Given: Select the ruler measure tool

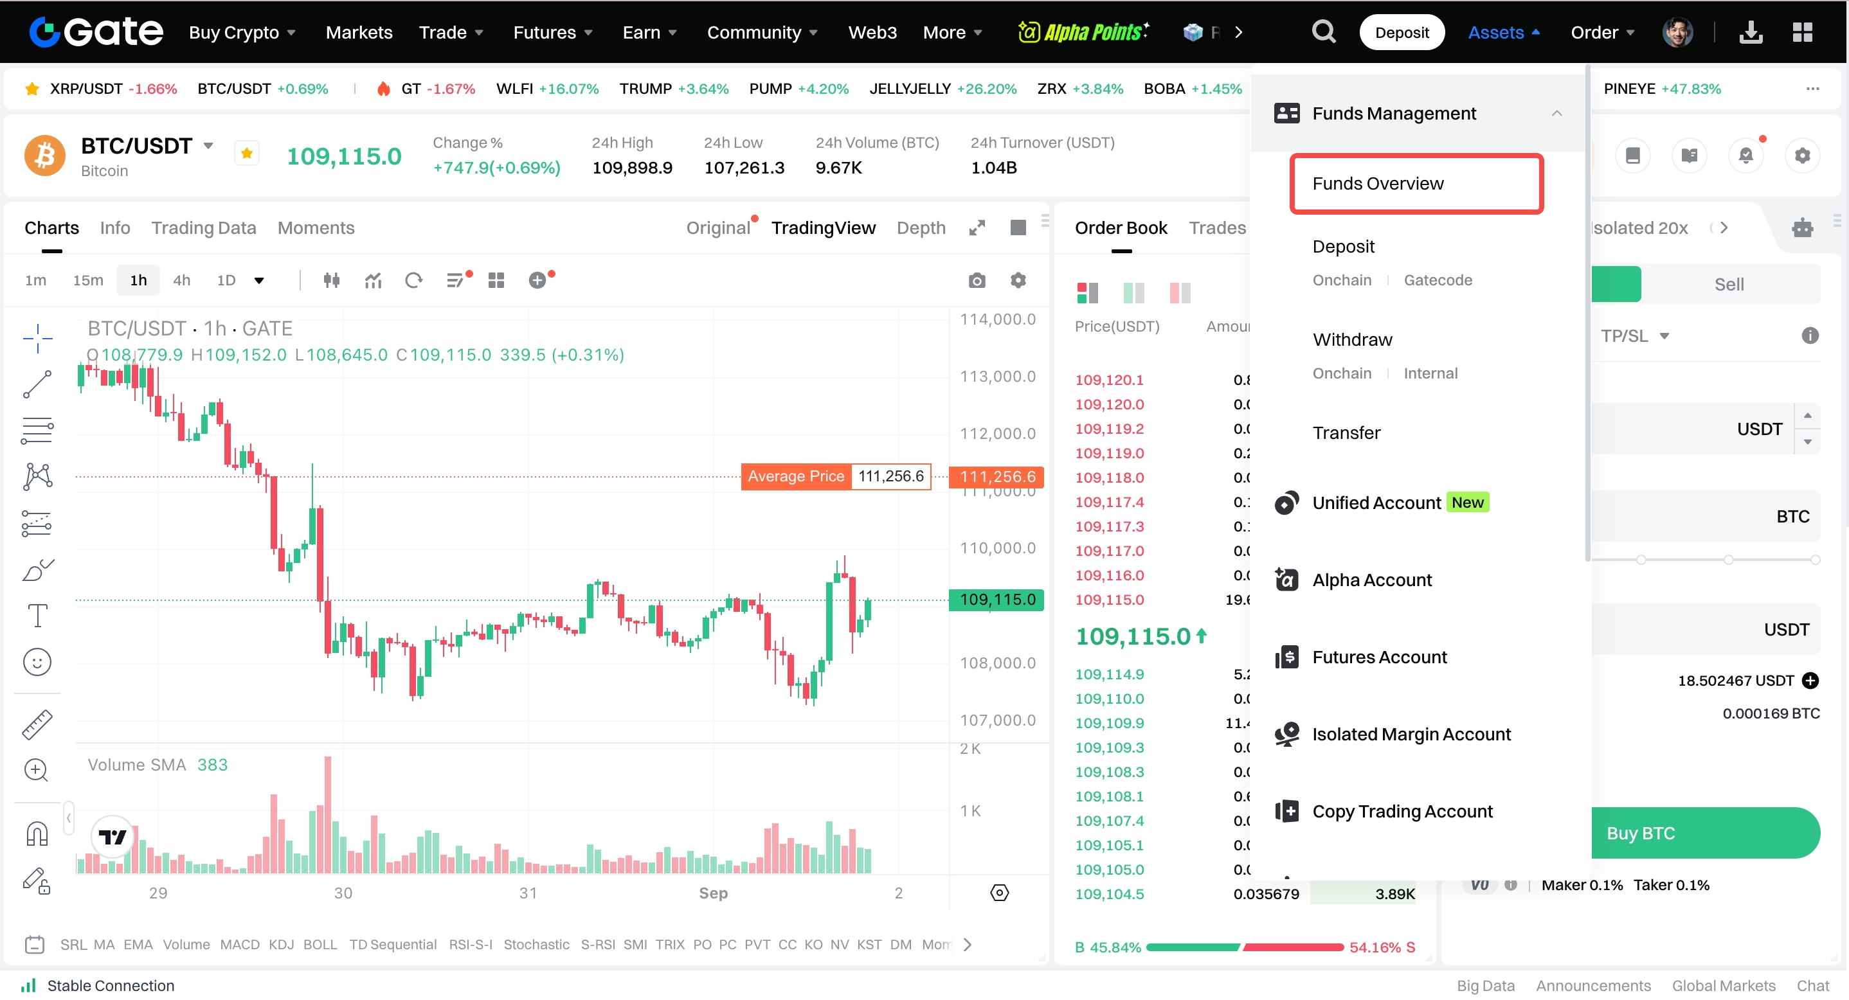Looking at the screenshot, I should tap(37, 724).
